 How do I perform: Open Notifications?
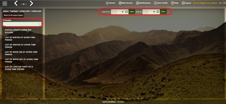coord(143,3)
